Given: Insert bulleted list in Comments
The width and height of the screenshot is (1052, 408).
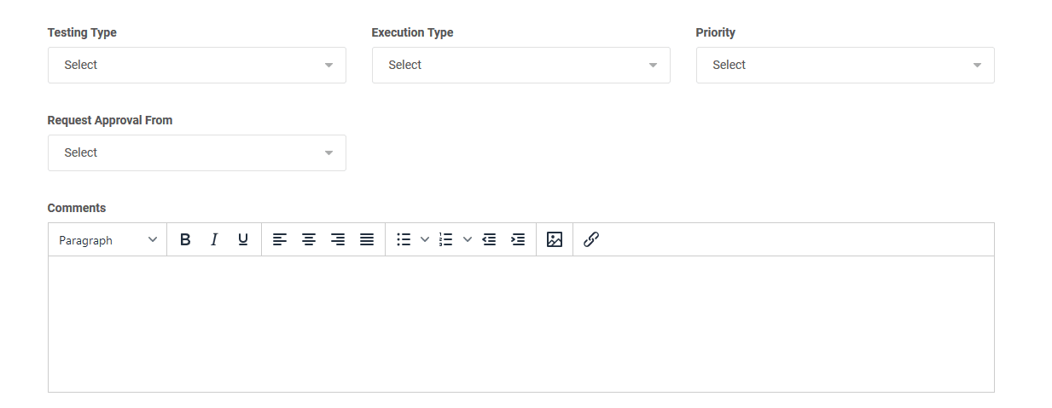Looking at the screenshot, I should [404, 240].
